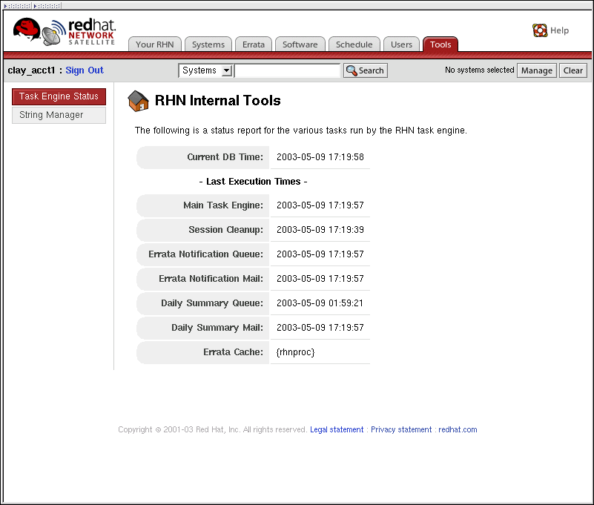
Task: Click the No systems selected text
Action: click(479, 70)
